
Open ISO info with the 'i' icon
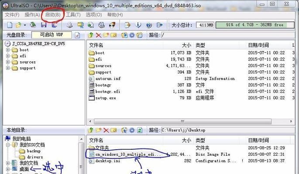click(138, 25)
